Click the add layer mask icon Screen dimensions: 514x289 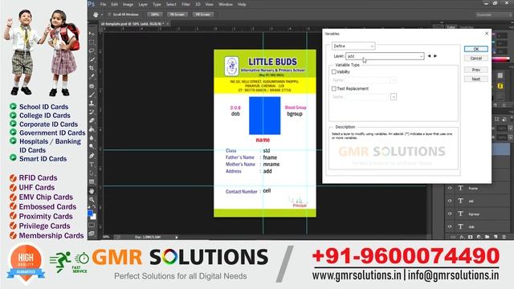pyautogui.click(x=470, y=237)
